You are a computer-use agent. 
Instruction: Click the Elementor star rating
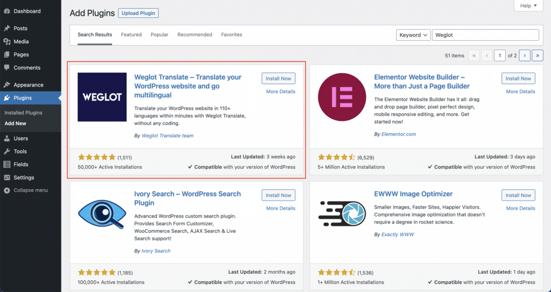pyautogui.click(x=337, y=157)
